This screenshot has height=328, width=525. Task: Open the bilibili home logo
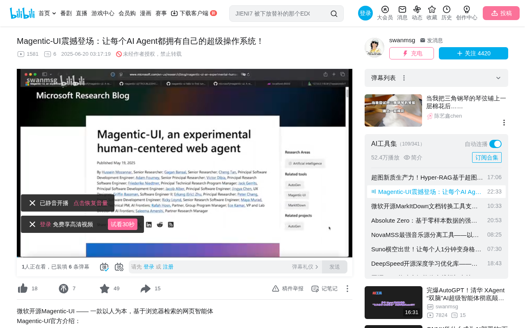[22, 13]
